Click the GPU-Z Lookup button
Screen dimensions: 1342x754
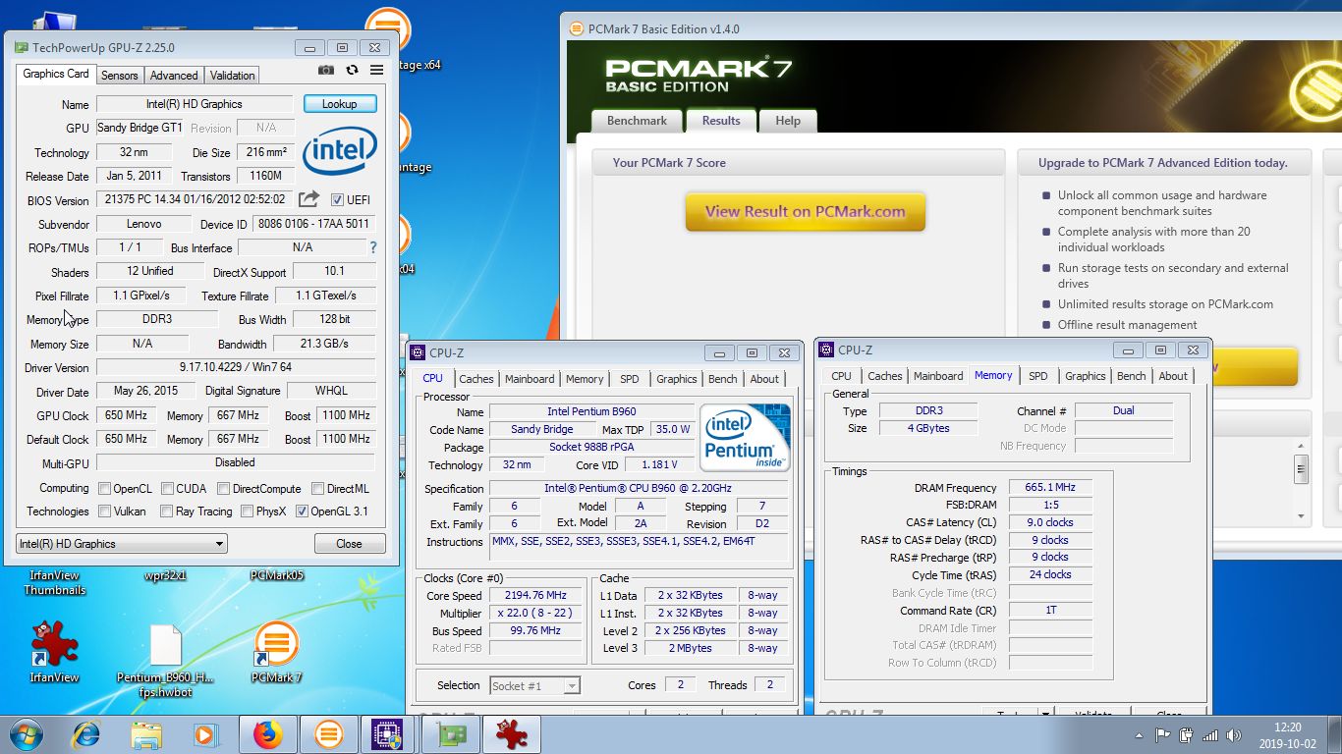339,104
